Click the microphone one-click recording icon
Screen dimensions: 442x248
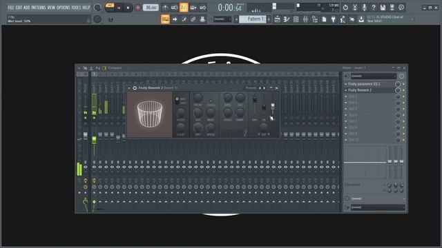[x=364, y=8]
